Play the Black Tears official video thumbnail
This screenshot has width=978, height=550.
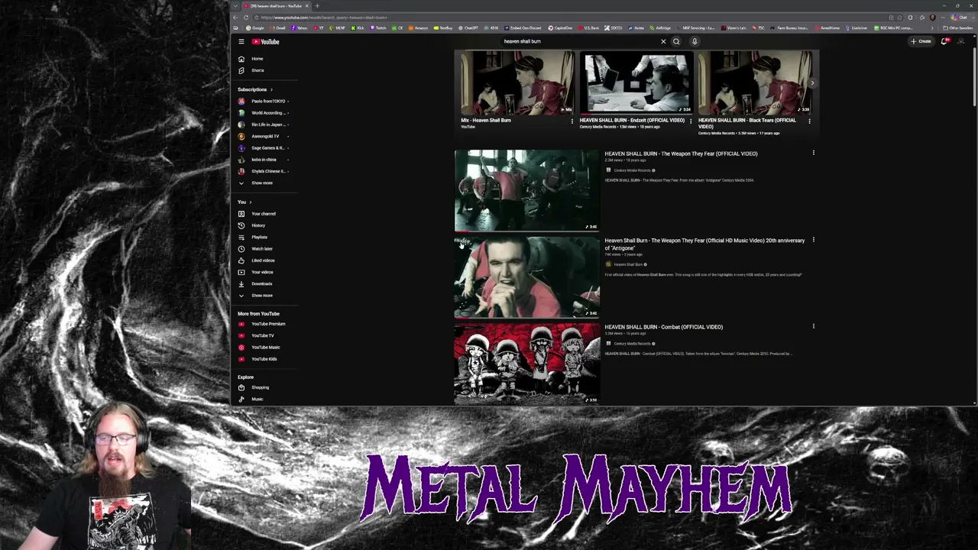coord(755,82)
